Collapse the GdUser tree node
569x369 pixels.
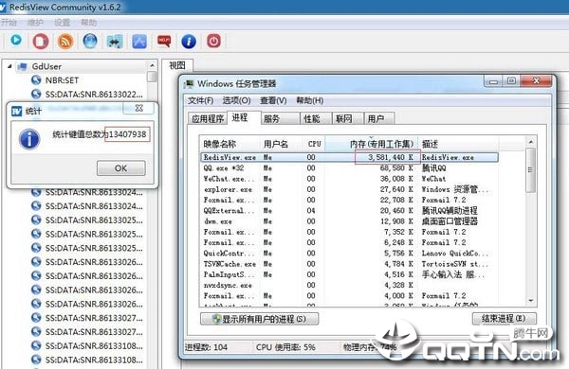[x=9, y=66]
